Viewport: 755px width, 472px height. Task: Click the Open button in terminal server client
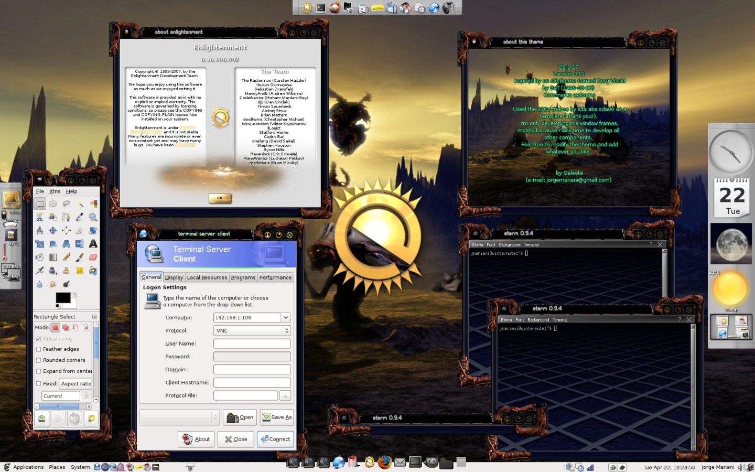point(240,417)
